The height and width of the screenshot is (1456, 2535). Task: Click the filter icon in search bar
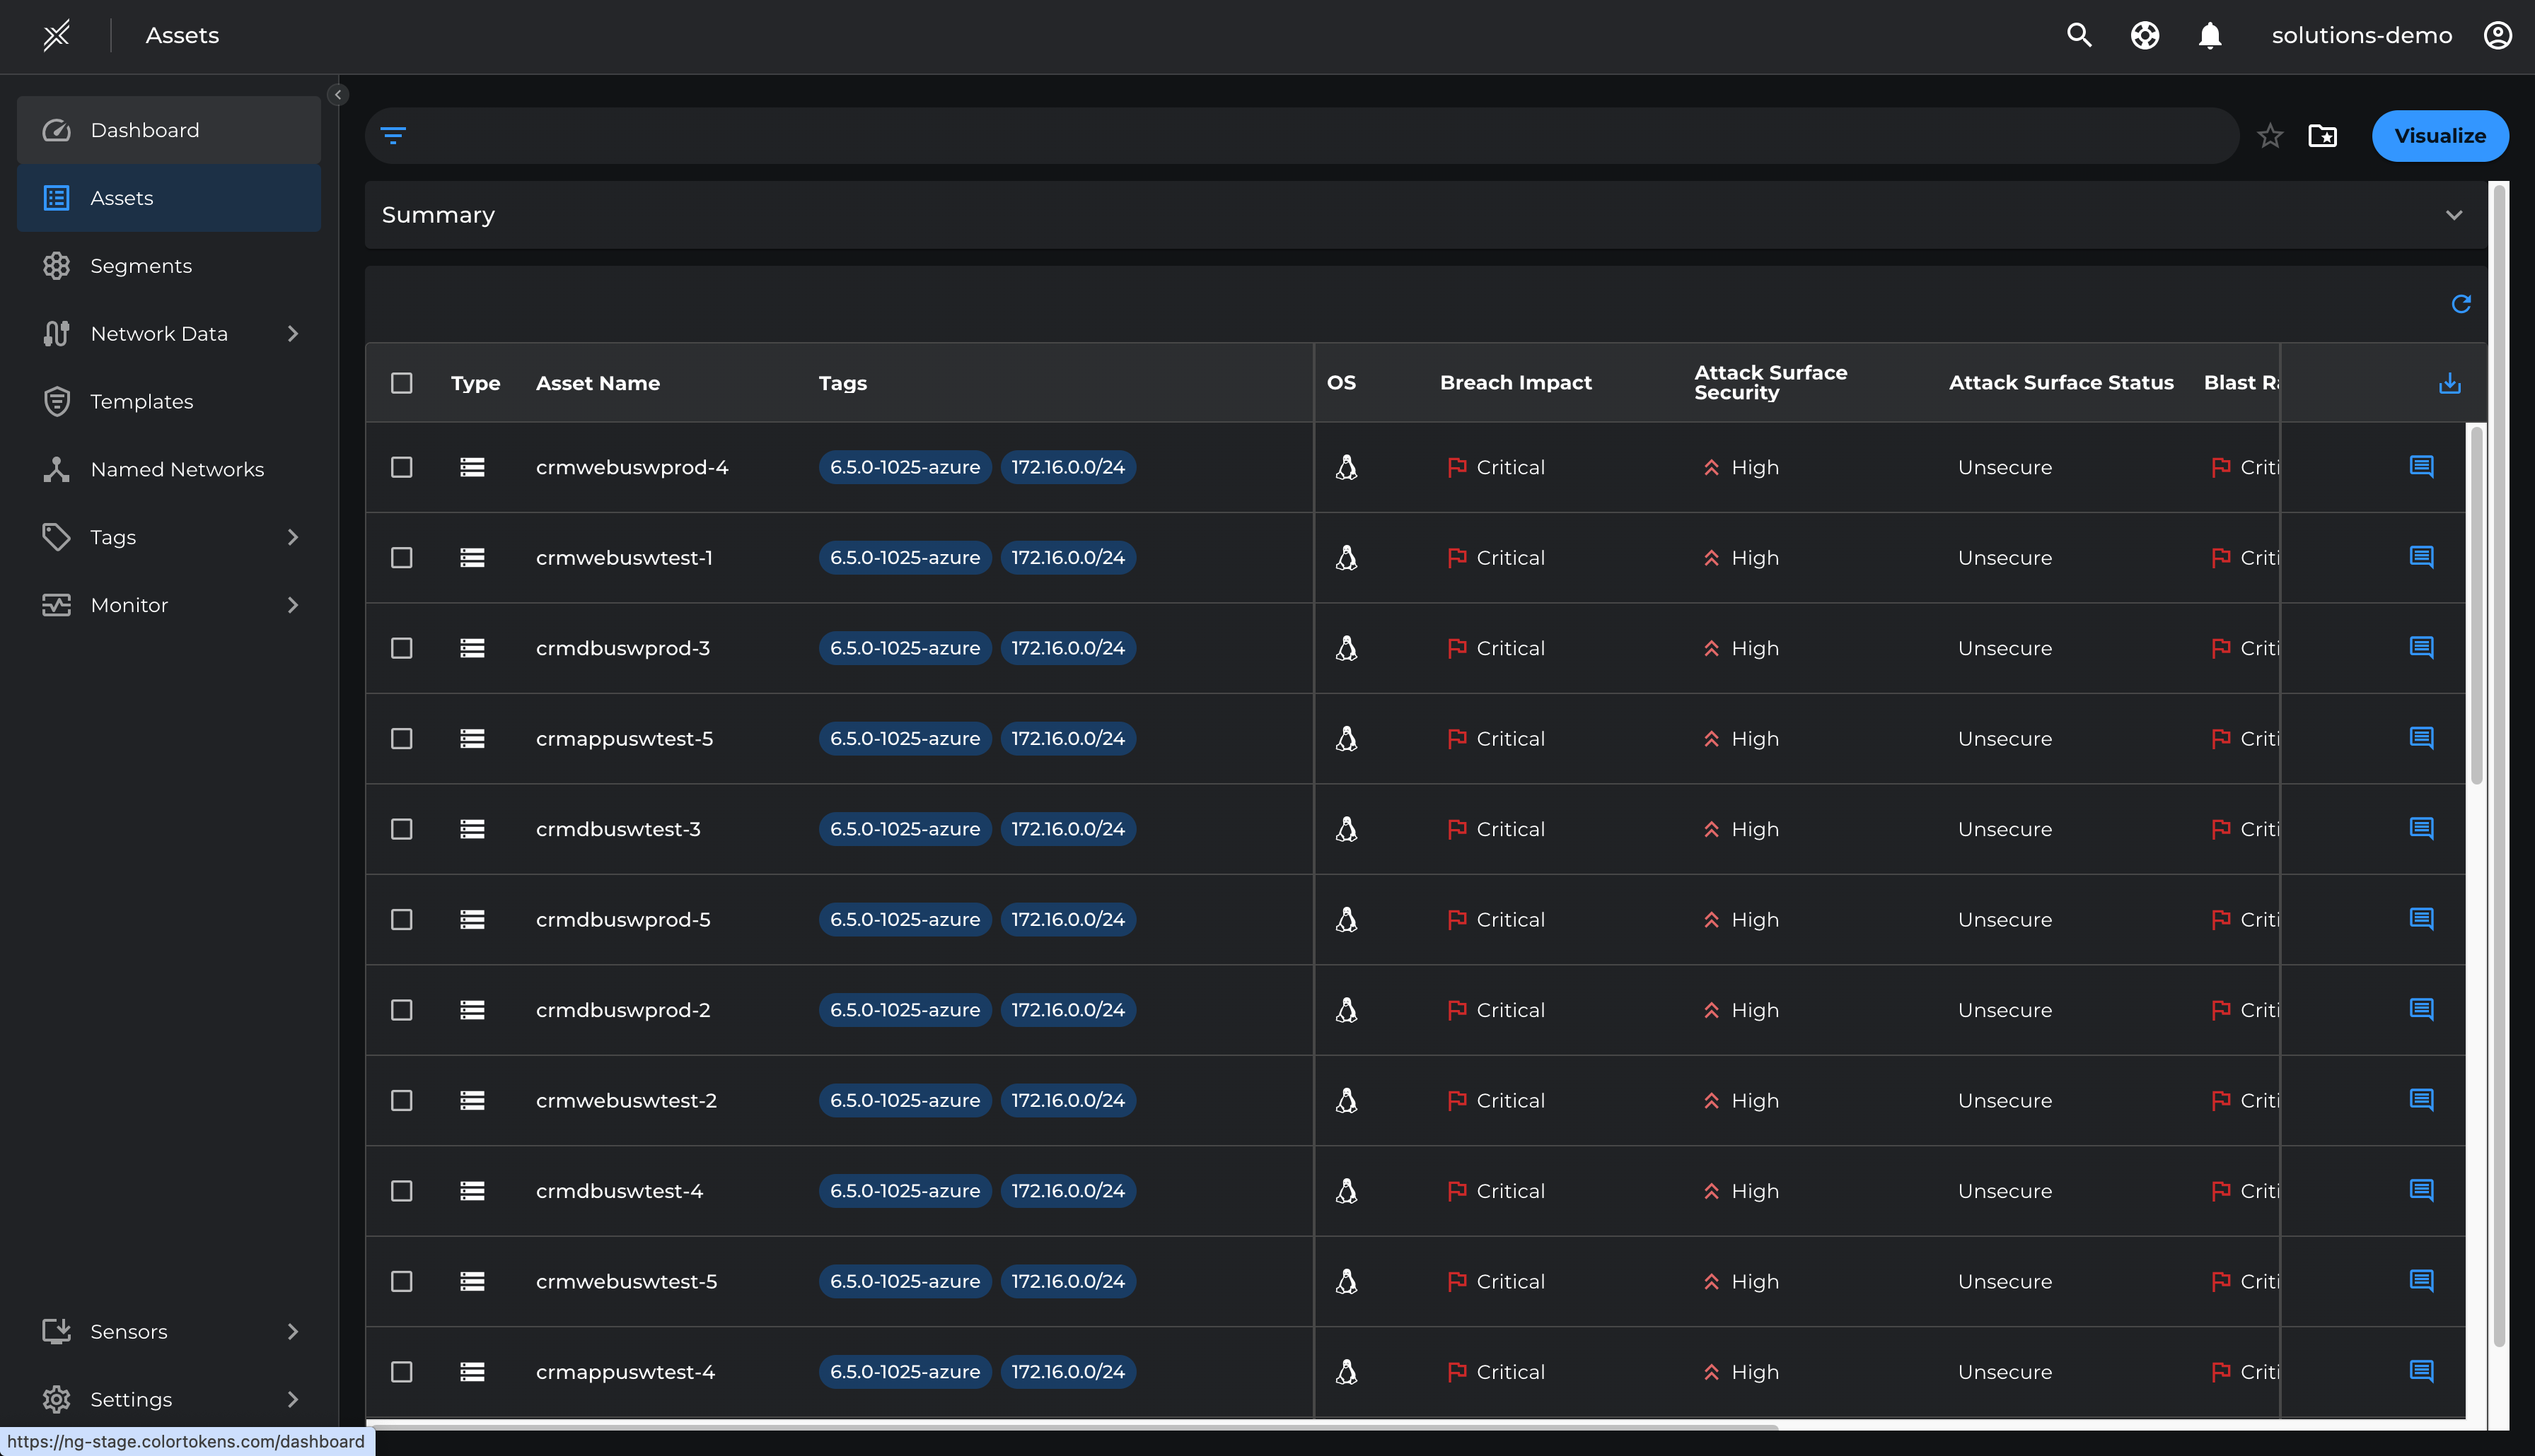[x=393, y=135]
